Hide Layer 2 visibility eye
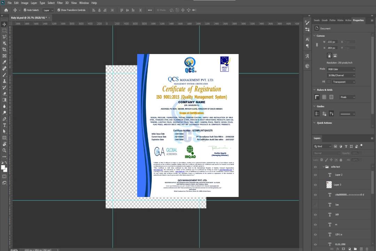Viewport: 376px width, 251px height. [x=315, y=175]
